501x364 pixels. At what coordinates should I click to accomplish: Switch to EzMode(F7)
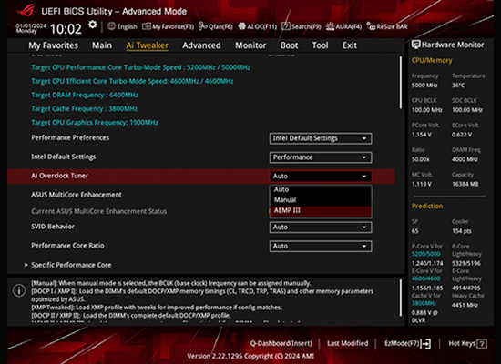tap(407, 344)
